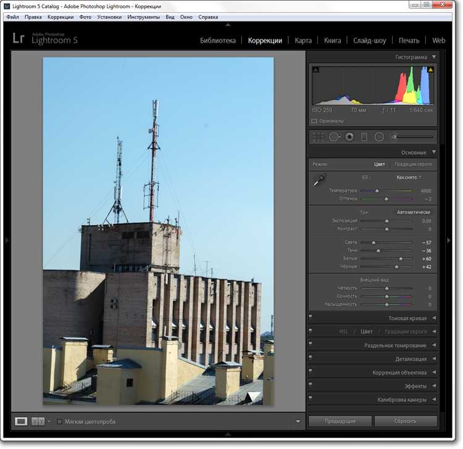Screen dimensions: 463x449
Task: Toggle Раздельное тонирование panel switch
Action: (311, 344)
